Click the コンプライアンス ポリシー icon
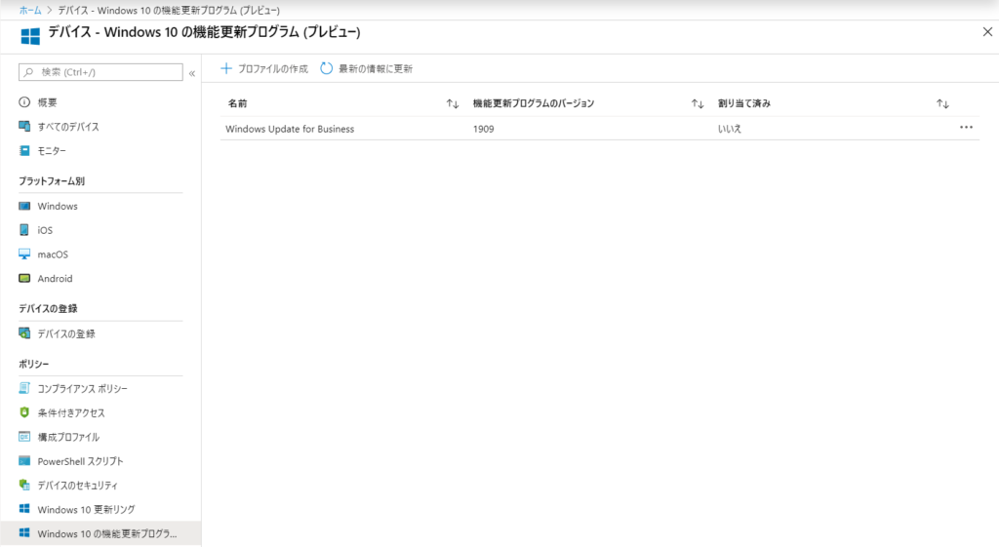Screen dimensions: 999x547 point(24,388)
